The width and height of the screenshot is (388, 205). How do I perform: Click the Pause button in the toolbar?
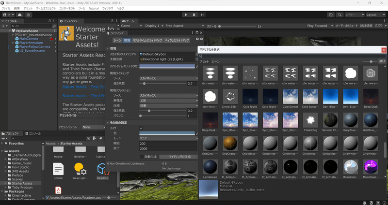click(x=194, y=15)
